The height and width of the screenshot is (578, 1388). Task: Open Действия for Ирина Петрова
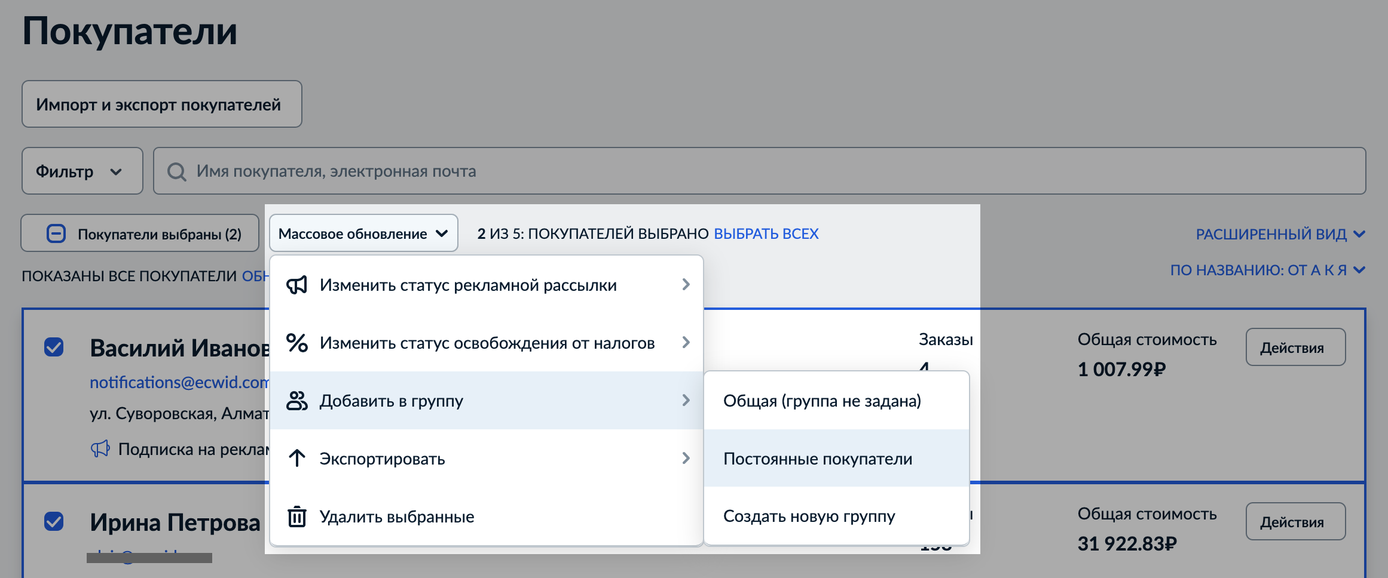tap(1295, 521)
